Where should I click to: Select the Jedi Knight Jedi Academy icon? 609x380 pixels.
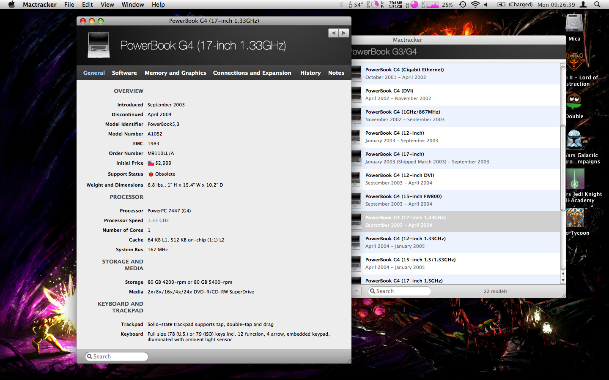(575, 179)
